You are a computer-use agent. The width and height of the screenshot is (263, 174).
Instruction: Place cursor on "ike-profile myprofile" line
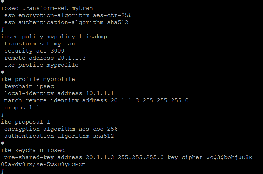(x=41, y=65)
